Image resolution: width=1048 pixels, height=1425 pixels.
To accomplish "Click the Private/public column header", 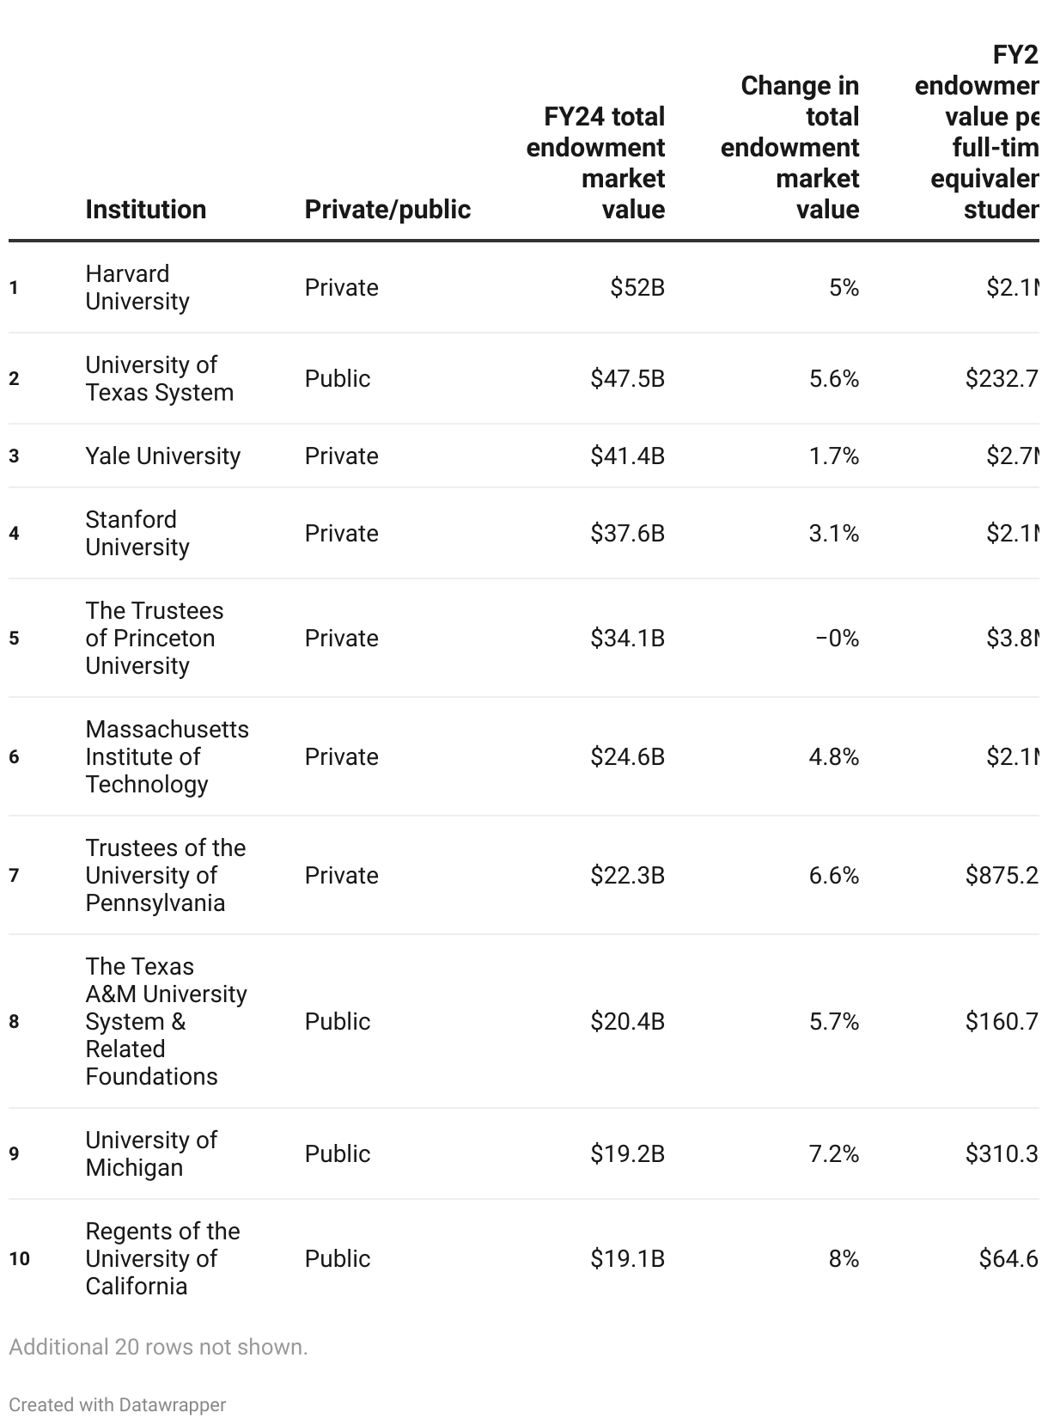I will [x=387, y=210].
